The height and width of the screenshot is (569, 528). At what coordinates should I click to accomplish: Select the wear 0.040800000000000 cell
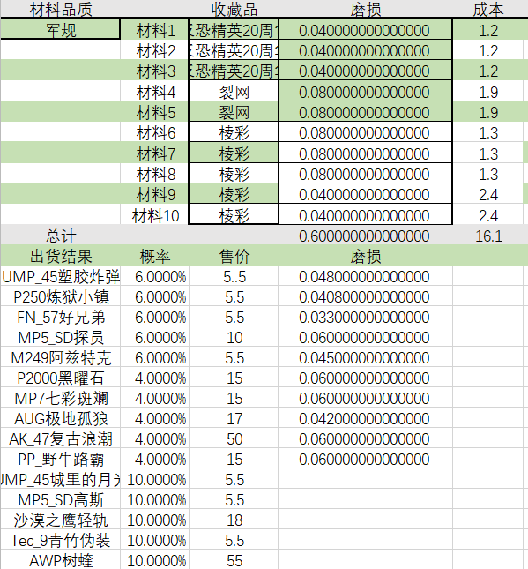[365, 296]
